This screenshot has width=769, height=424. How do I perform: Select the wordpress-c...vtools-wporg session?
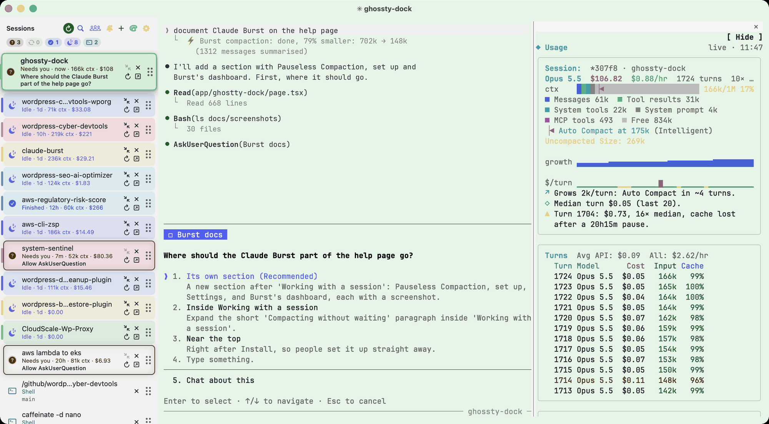79,105
